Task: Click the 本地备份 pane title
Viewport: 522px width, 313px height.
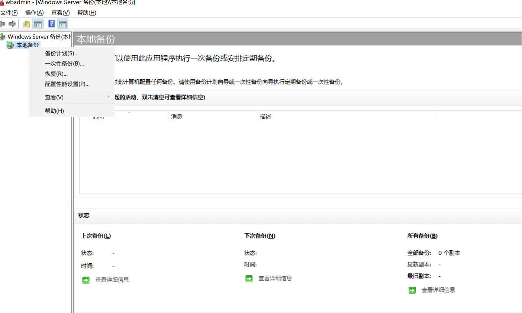Action: pyautogui.click(x=96, y=39)
